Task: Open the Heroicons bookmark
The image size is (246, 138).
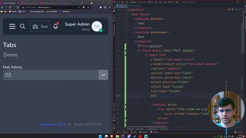Action: click(65, 11)
